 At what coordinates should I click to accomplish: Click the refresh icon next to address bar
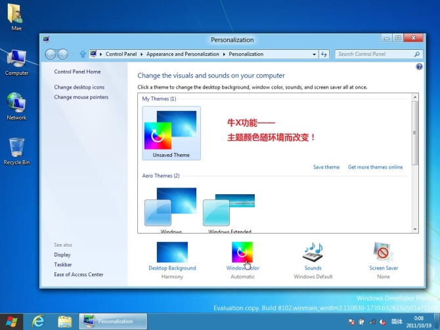[324, 54]
